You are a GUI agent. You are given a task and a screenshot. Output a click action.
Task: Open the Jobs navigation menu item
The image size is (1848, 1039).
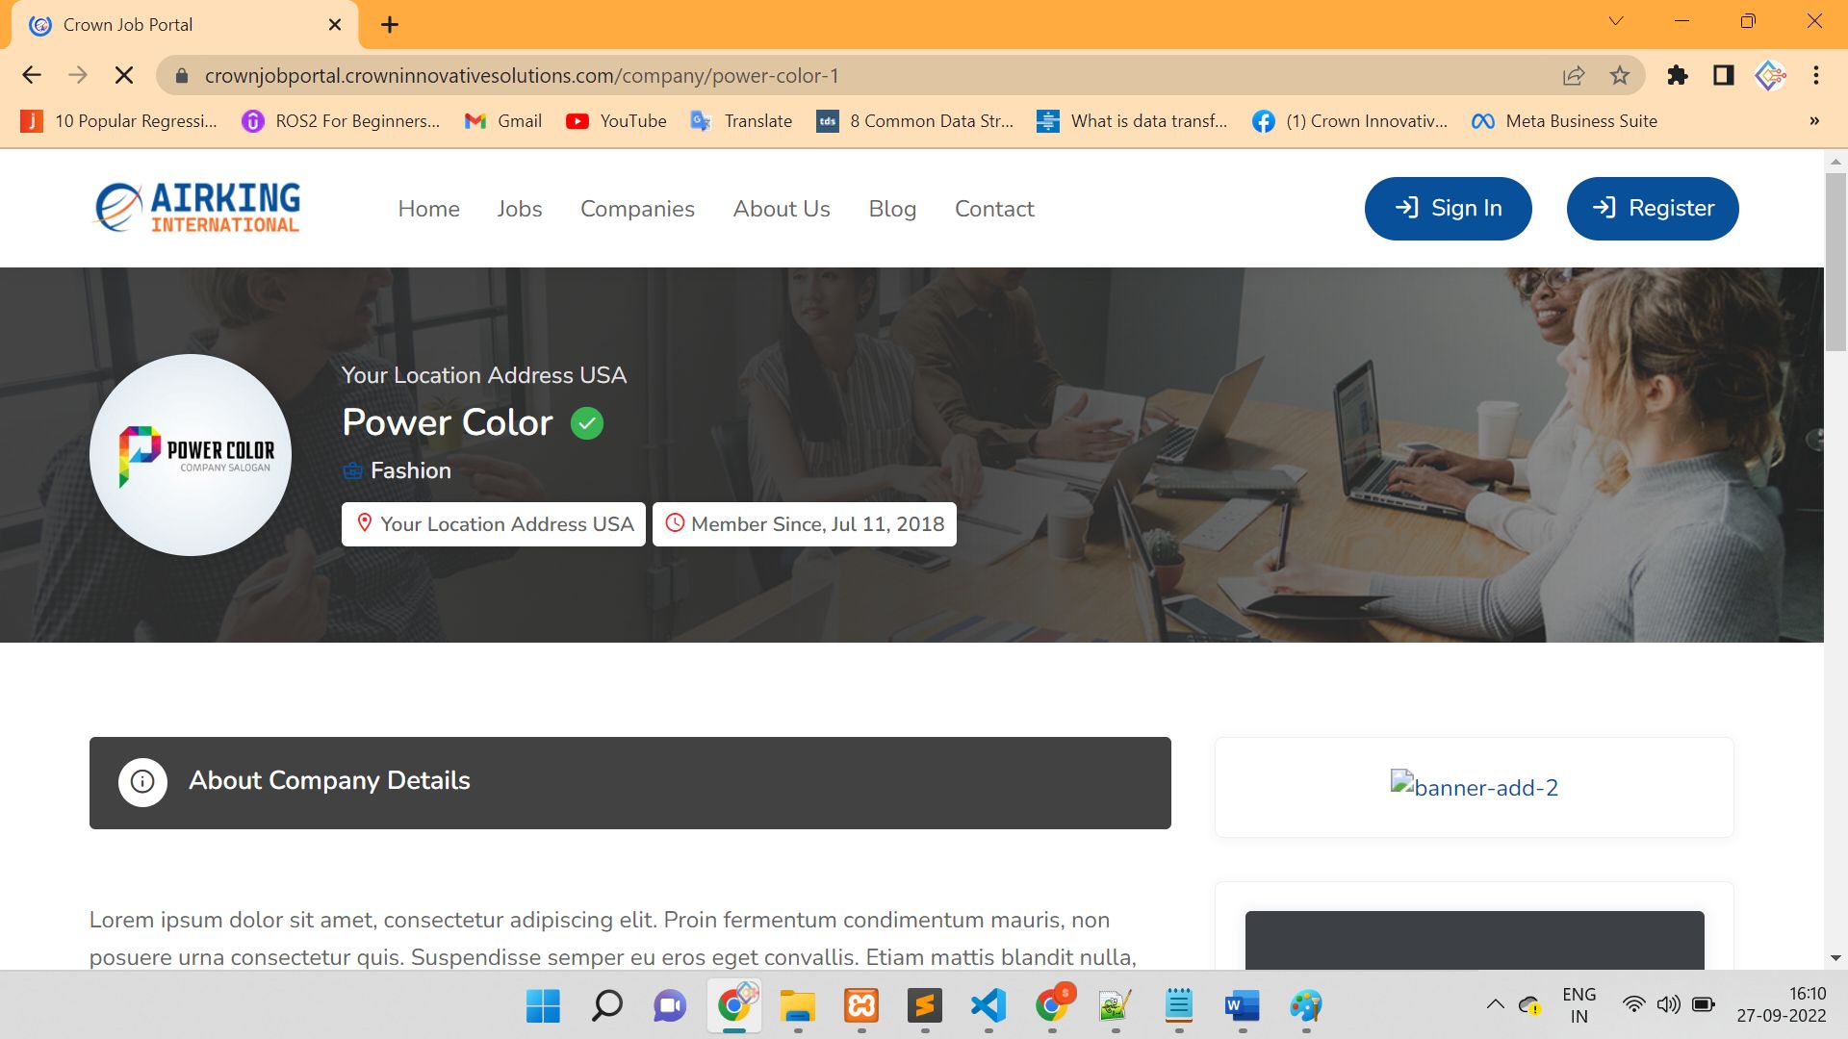pyautogui.click(x=520, y=209)
